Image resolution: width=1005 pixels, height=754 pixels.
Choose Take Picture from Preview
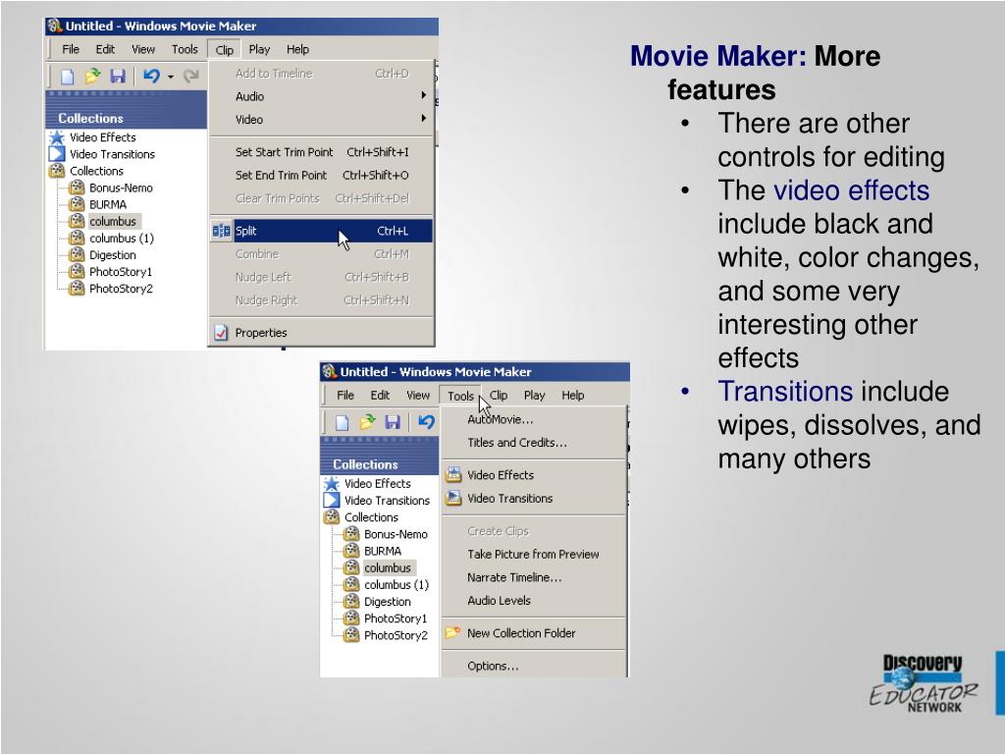(533, 554)
